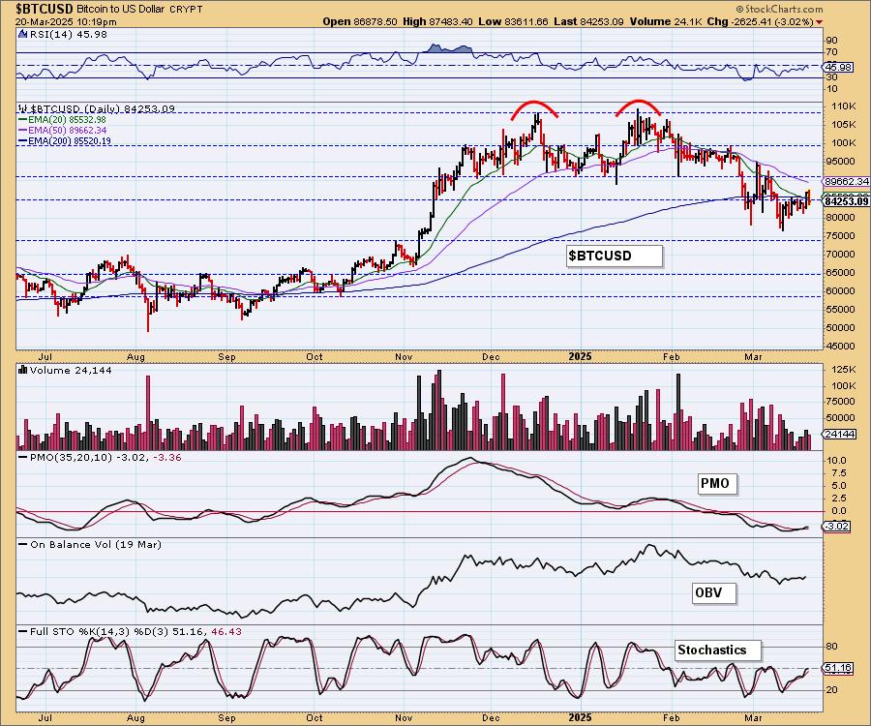871x726 pixels.
Task: Click the 7.5 PMO axis label
Action: point(839,473)
